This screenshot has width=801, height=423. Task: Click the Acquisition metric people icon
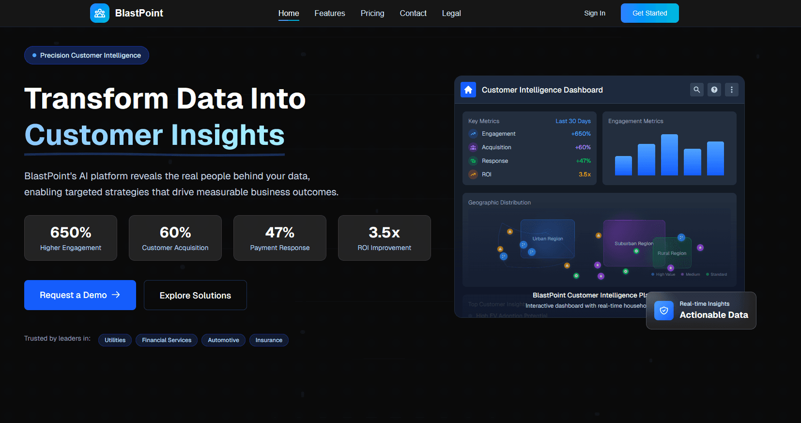click(473, 147)
